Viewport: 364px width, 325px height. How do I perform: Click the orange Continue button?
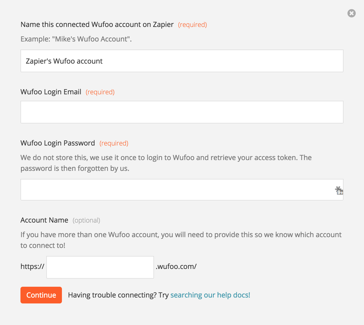tap(41, 295)
